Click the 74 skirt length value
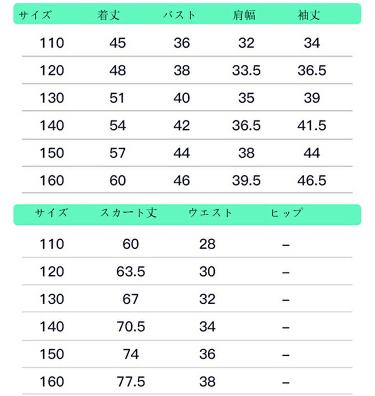Screen dimensions: 375x396 pyautogui.click(x=131, y=354)
